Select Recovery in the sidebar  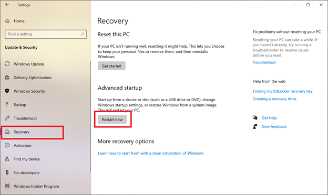coord(32,132)
